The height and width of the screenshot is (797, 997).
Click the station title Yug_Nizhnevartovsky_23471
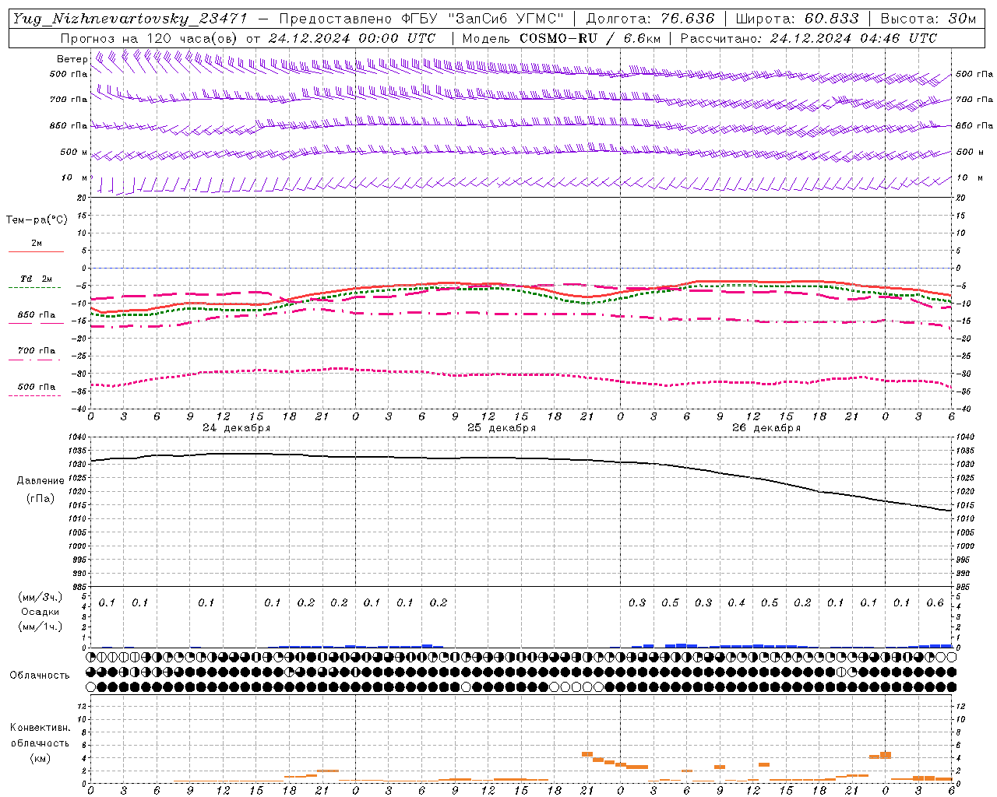pyautogui.click(x=130, y=19)
